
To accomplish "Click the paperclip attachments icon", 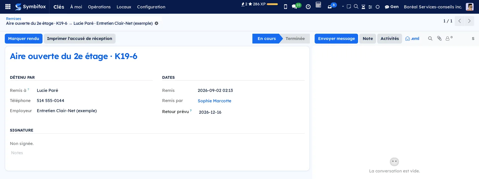I will pos(439,38).
